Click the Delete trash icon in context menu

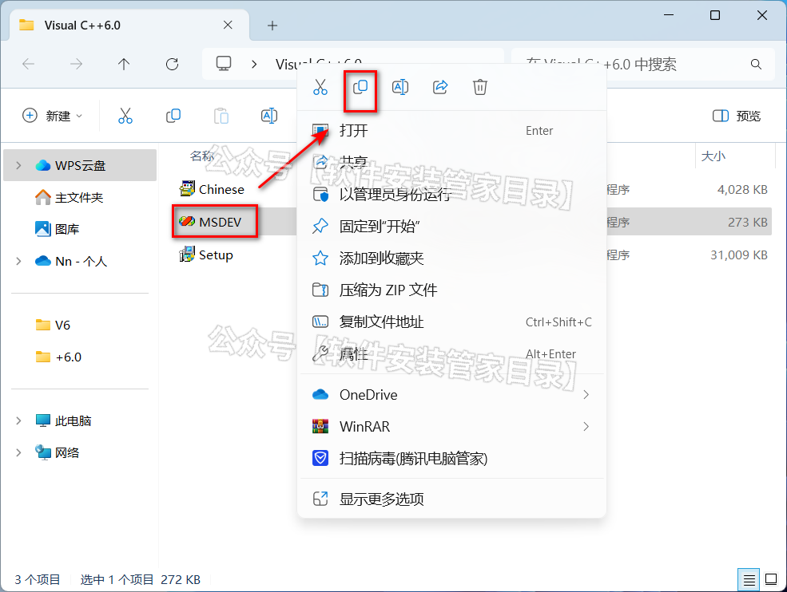[480, 87]
